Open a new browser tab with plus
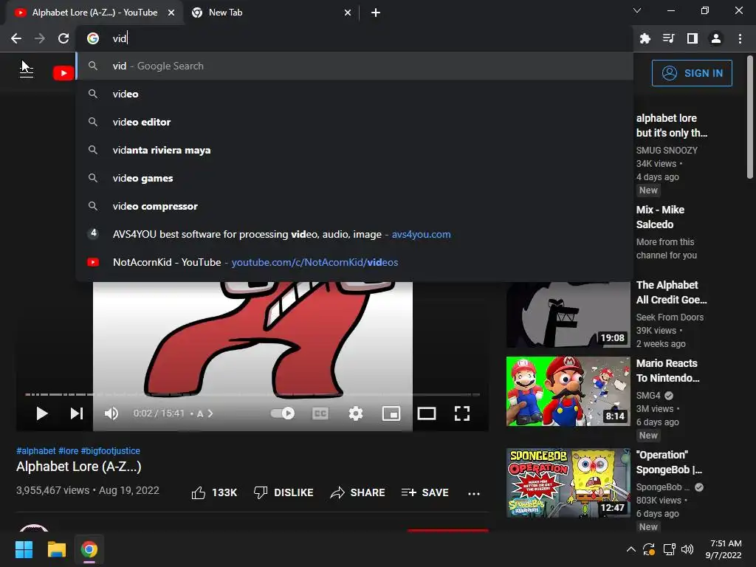The height and width of the screenshot is (567, 756). pos(376,13)
